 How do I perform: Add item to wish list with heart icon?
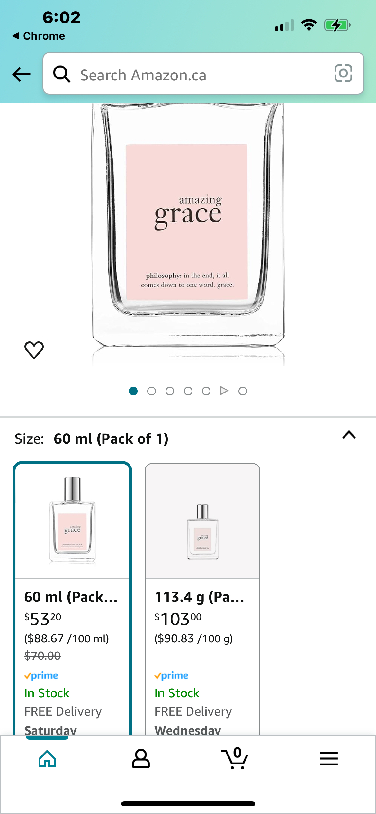(34, 350)
